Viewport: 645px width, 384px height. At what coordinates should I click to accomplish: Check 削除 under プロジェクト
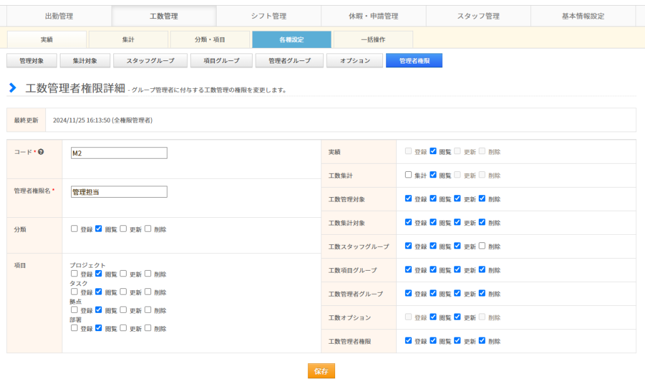pyautogui.click(x=147, y=273)
